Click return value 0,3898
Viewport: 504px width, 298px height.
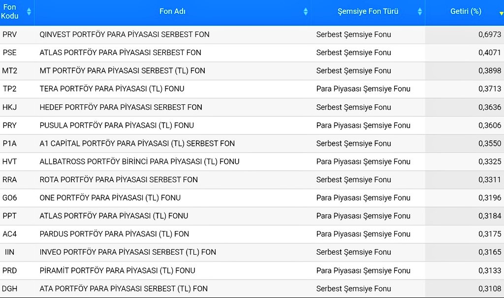coord(490,70)
